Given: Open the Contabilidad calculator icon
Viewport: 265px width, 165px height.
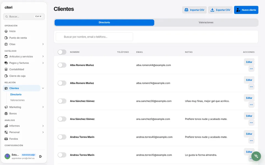Looking at the screenshot, I should point(6,69).
